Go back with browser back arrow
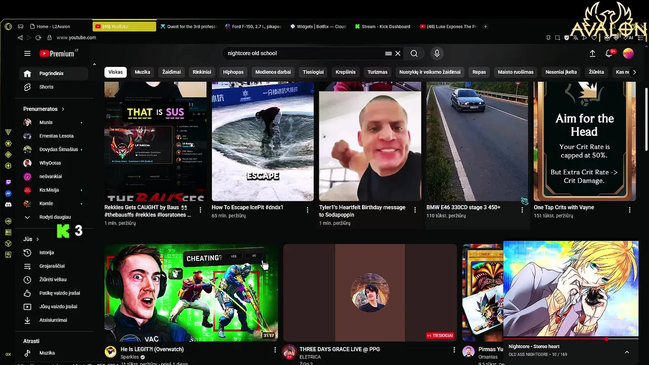The height and width of the screenshot is (365, 649). [x=20, y=38]
